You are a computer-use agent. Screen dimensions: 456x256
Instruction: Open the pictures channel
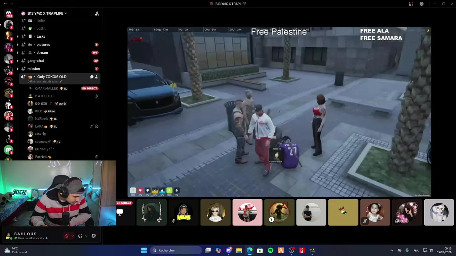tap(59, 44)
